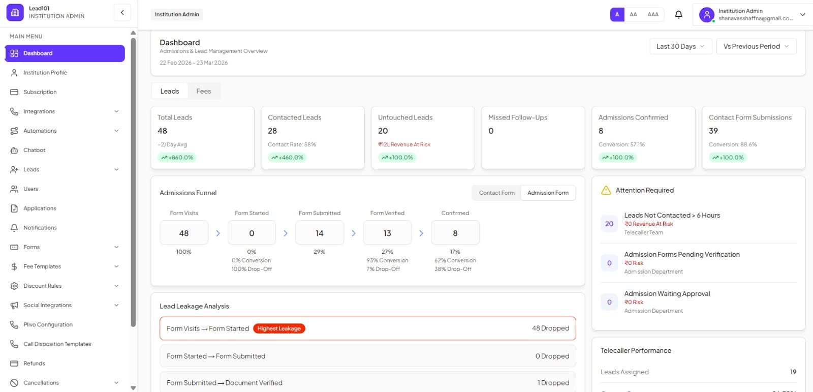Click the Chatbot robot icon
The image size is (813, 392).
point(14,150)
